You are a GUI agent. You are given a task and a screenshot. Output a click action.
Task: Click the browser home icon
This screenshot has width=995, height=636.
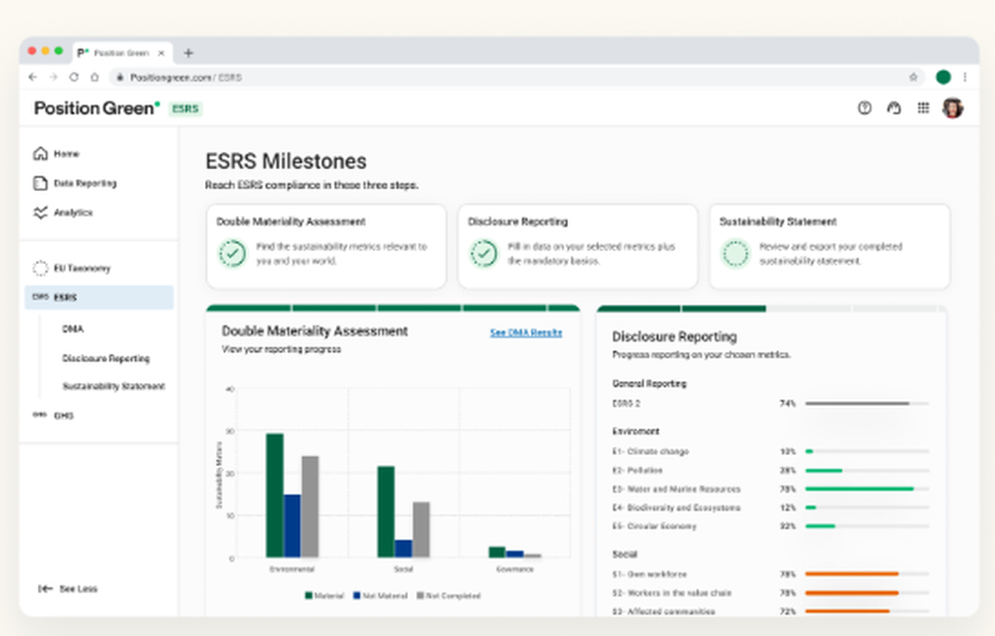pos(95,78)
